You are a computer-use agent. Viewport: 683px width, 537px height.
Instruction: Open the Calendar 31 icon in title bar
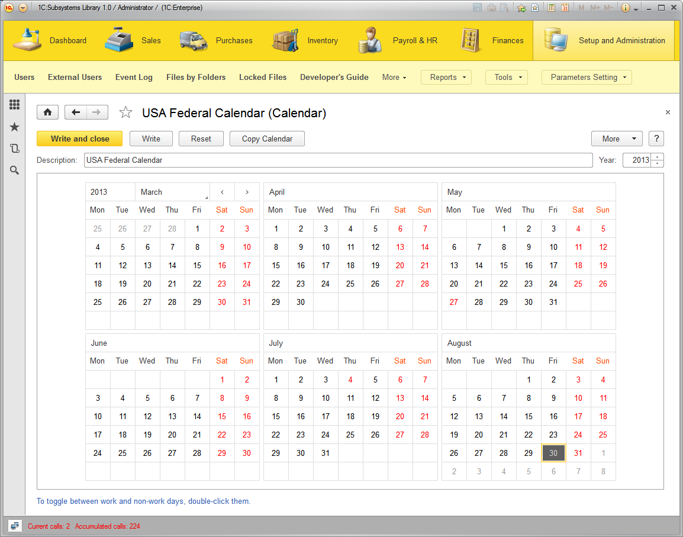click(x=565, y=8)
